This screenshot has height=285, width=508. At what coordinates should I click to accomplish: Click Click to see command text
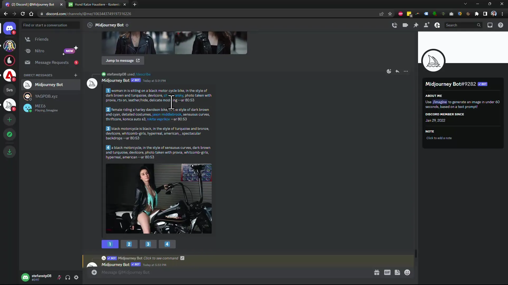coord(161,258)
